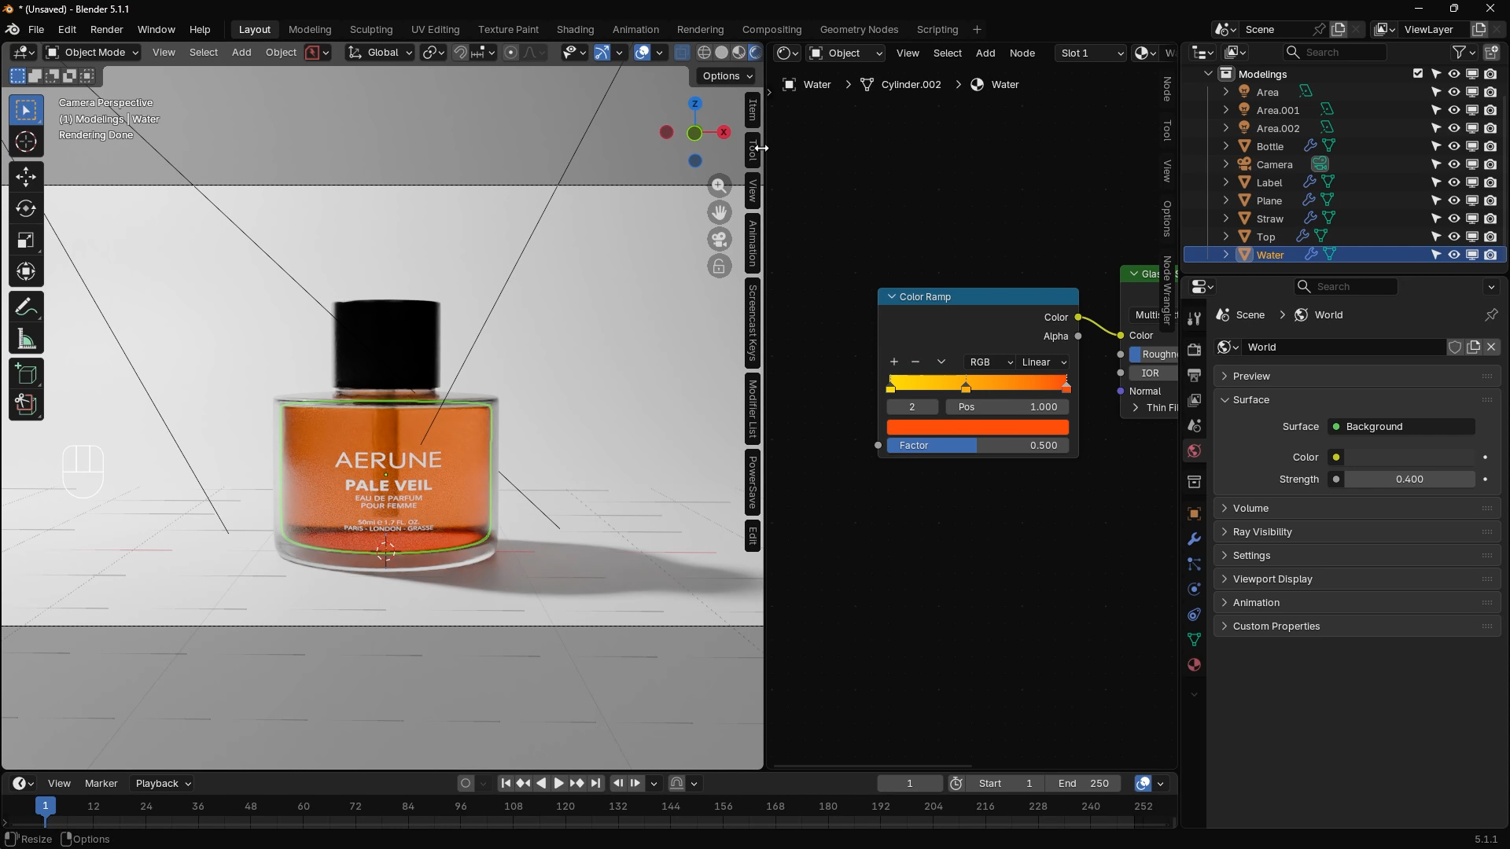This screenshot has height=849, width=1510.
Task: Toggle selectable arrow for Plane
Action: click(x=1435, y=200)
